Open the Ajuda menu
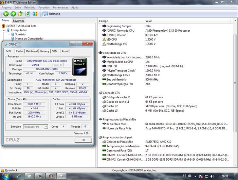This screenshot has width=238, height=180. click(75, 7)
